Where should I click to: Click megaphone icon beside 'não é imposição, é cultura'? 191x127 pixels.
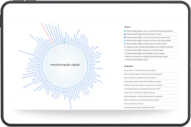tap(125, 34)
